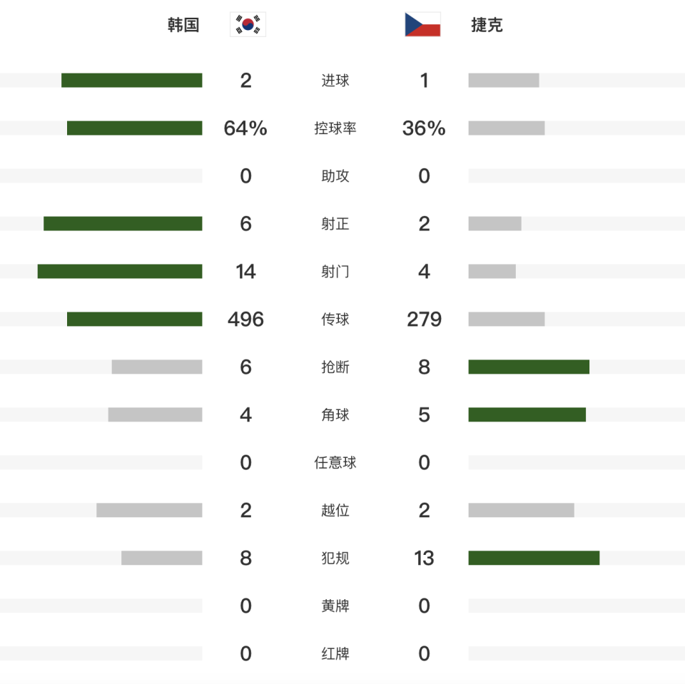This screenshot has height=684, width=685.
Task: Click the 角球 stat label
Action: click(335, 414)
